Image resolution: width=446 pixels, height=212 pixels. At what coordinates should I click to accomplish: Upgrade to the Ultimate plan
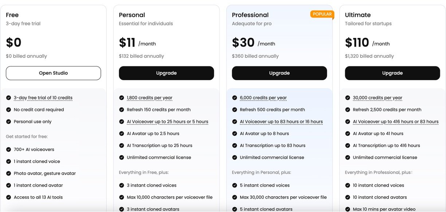[x=392, y=73]
